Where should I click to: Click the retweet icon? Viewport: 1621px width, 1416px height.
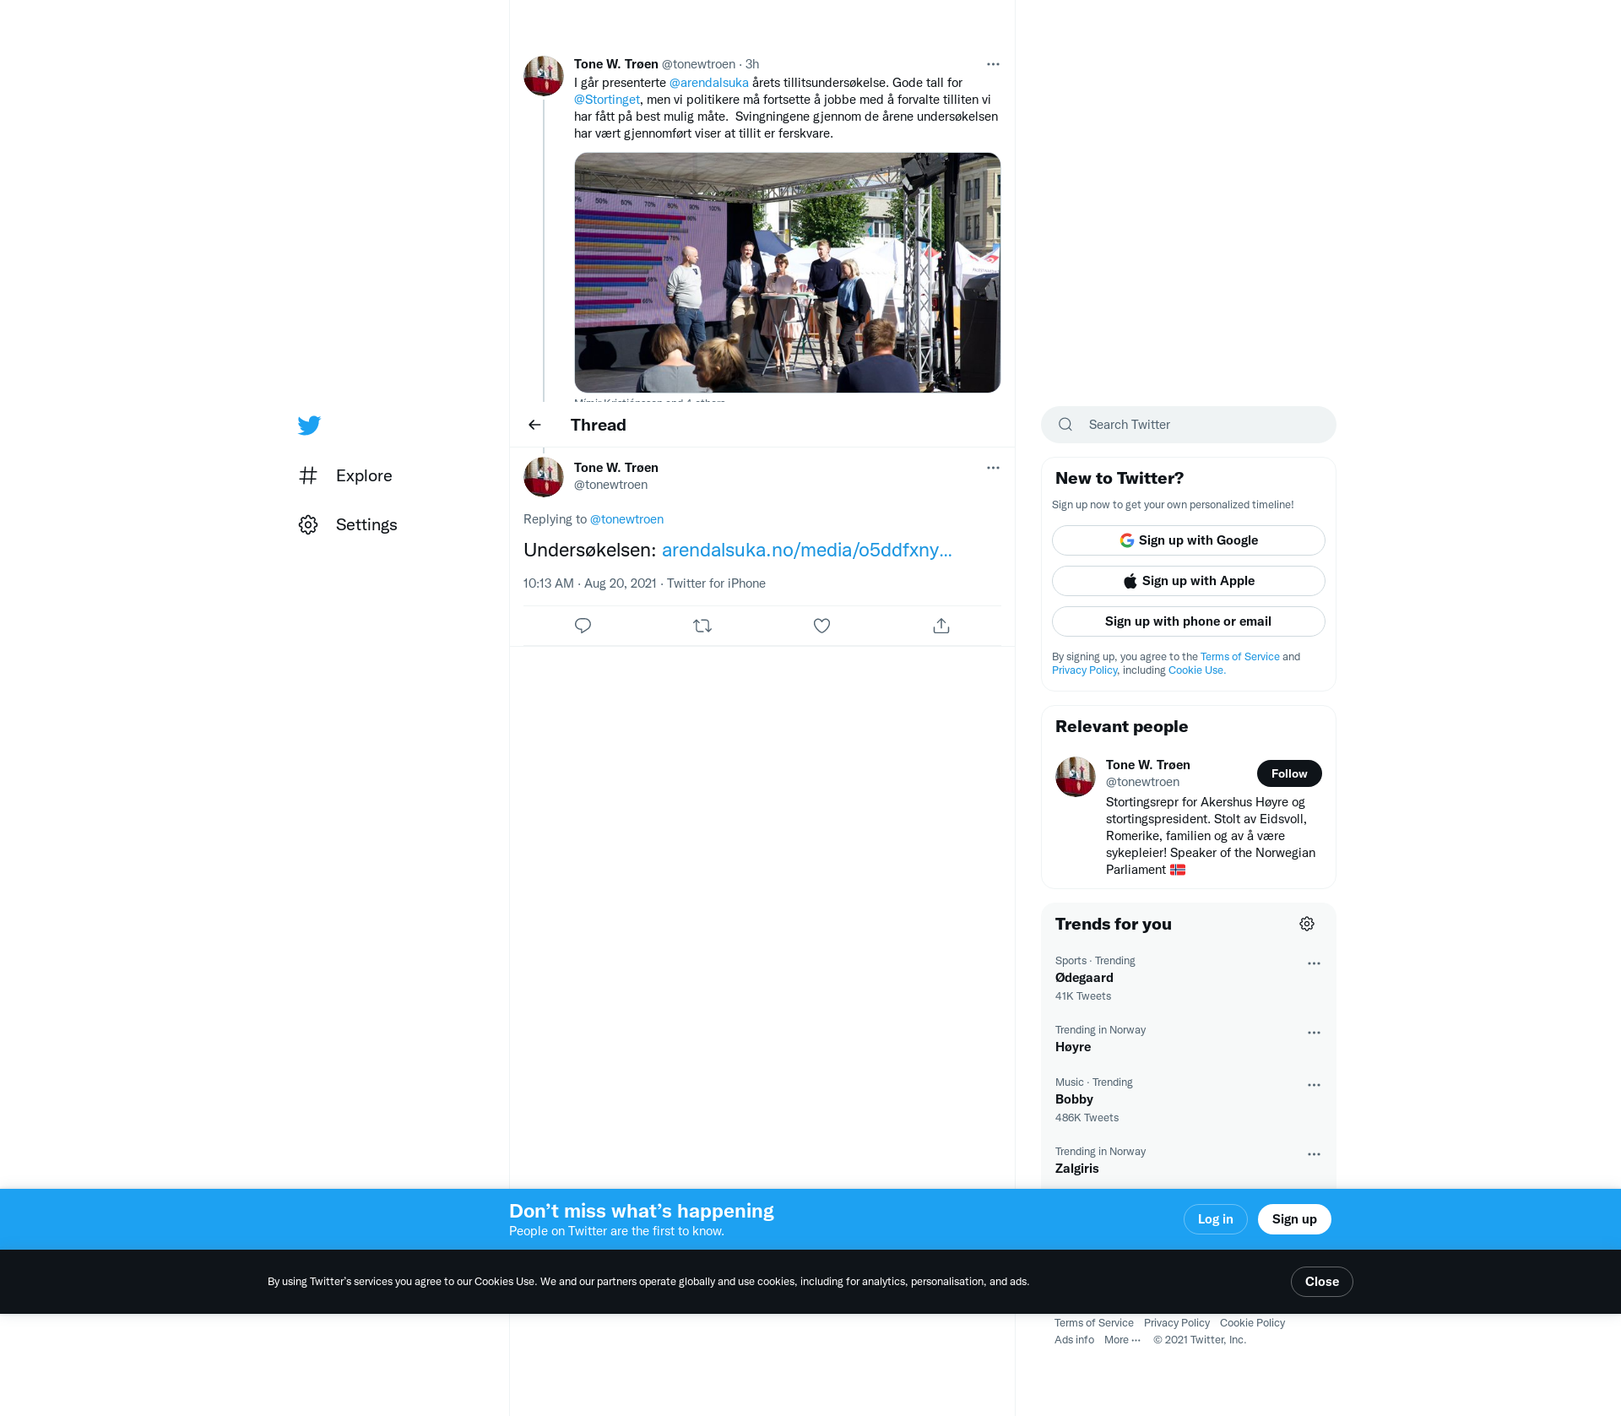tap(702, 626)
